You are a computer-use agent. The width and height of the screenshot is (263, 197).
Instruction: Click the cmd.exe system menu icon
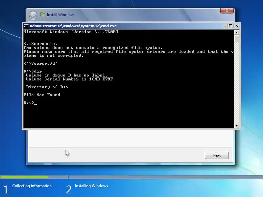point(26,26)
